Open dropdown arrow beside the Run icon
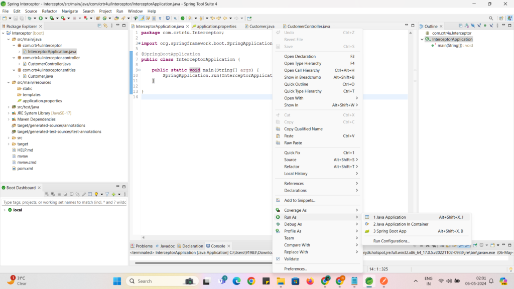This screenshot has width=514, height=289. [x=46, y=19]
